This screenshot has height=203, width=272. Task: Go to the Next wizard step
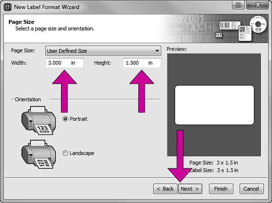coord(190,189)
